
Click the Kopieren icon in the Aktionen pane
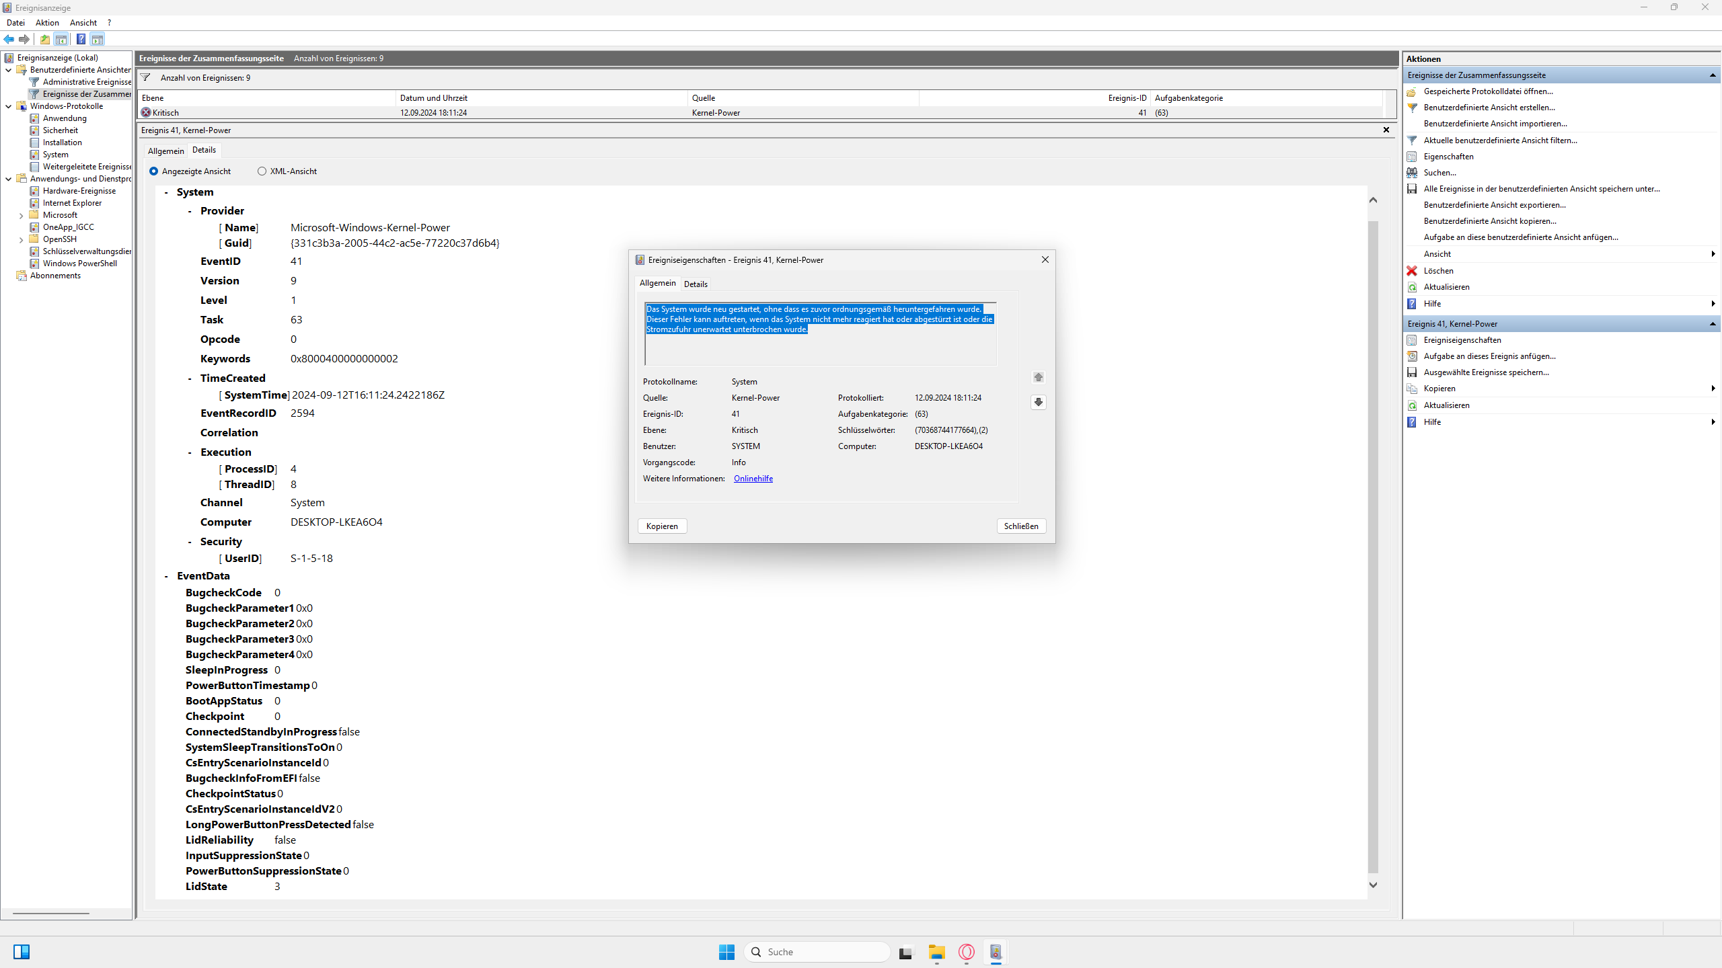(1412, 388)
